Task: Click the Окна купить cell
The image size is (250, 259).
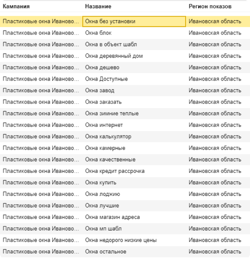Action: click(101, 183)
